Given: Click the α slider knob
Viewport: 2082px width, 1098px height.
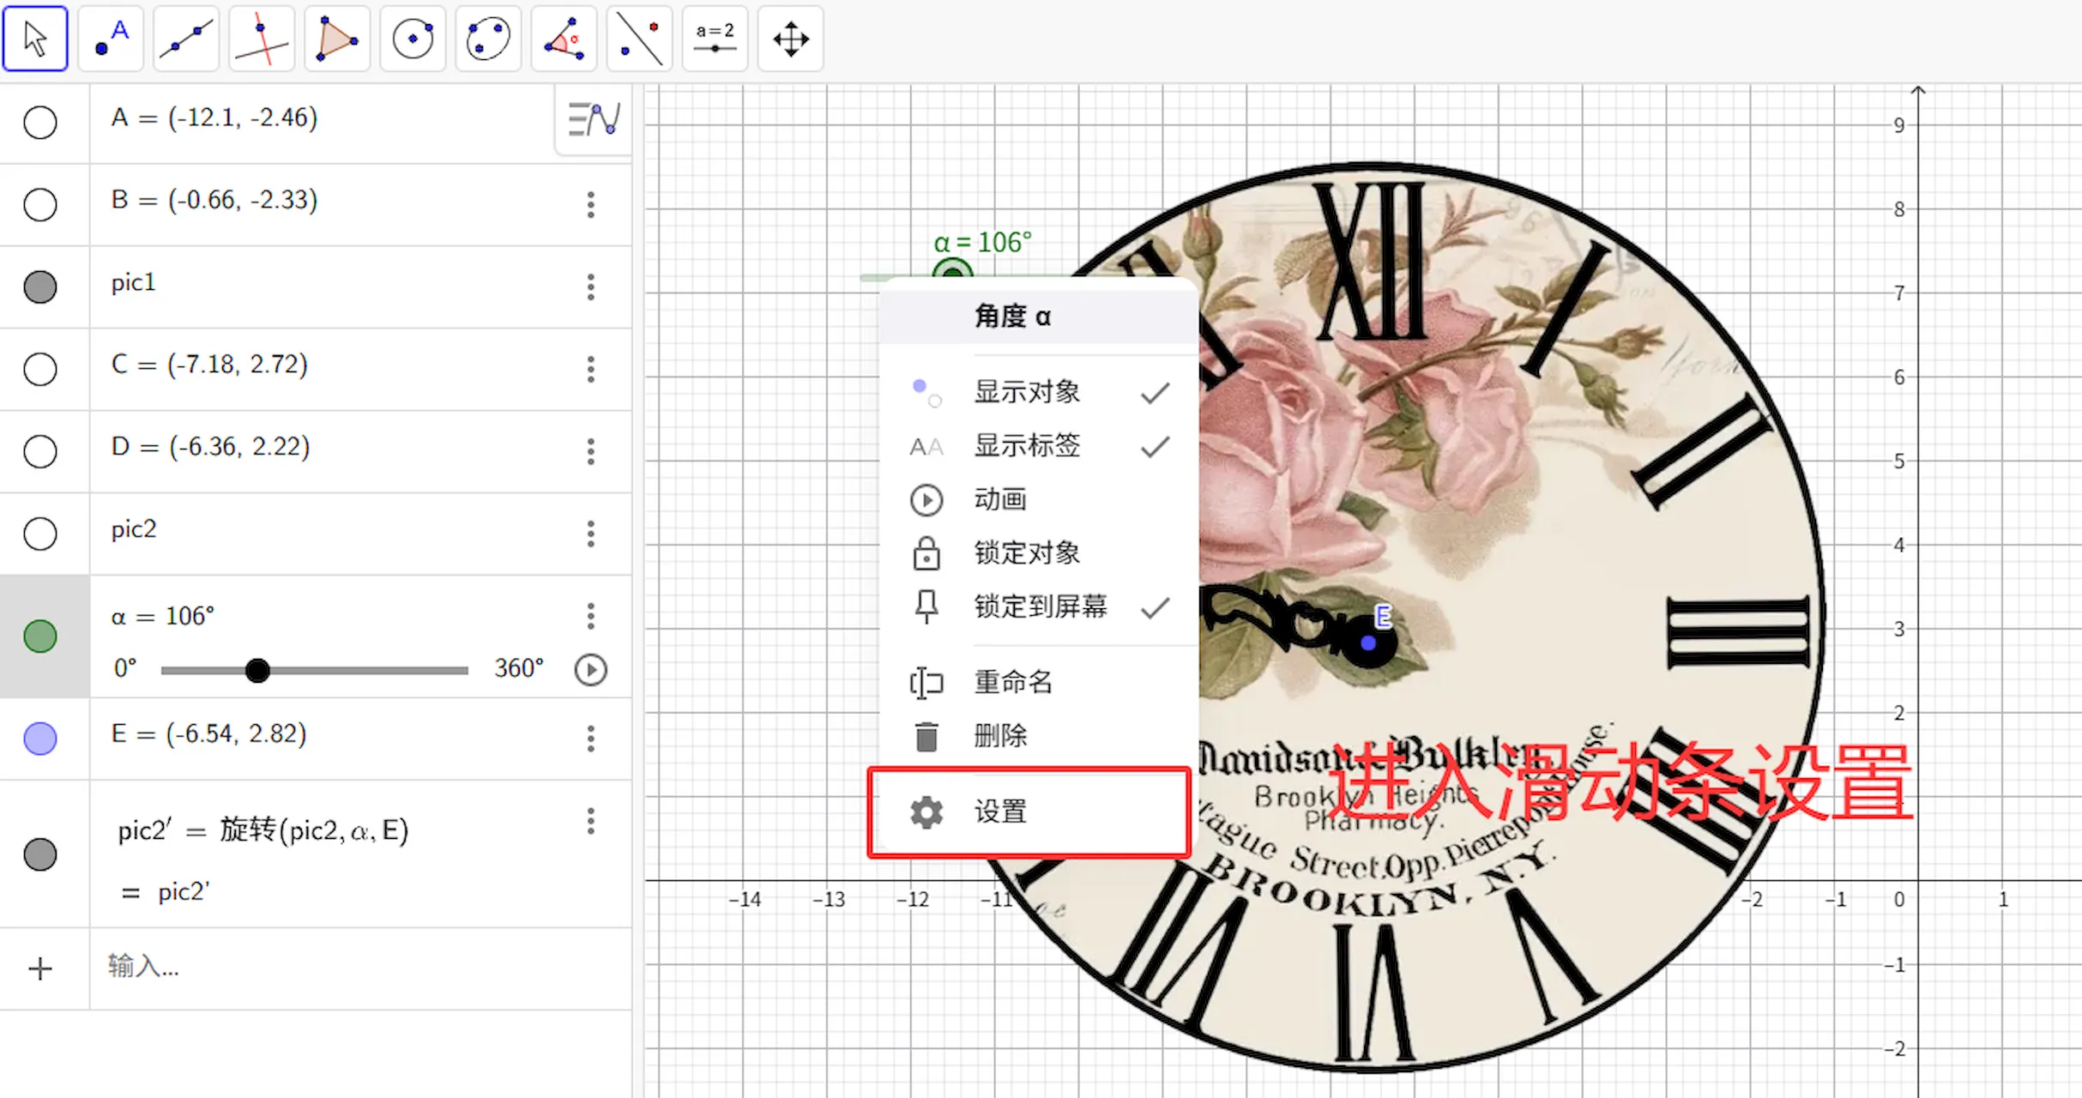Looking at the screenshot, I should click(x=256, y=670).
